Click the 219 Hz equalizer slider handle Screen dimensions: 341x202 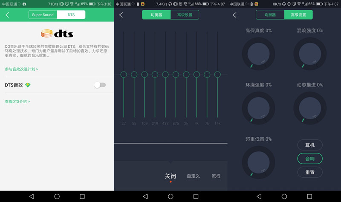tap(155, 75)
